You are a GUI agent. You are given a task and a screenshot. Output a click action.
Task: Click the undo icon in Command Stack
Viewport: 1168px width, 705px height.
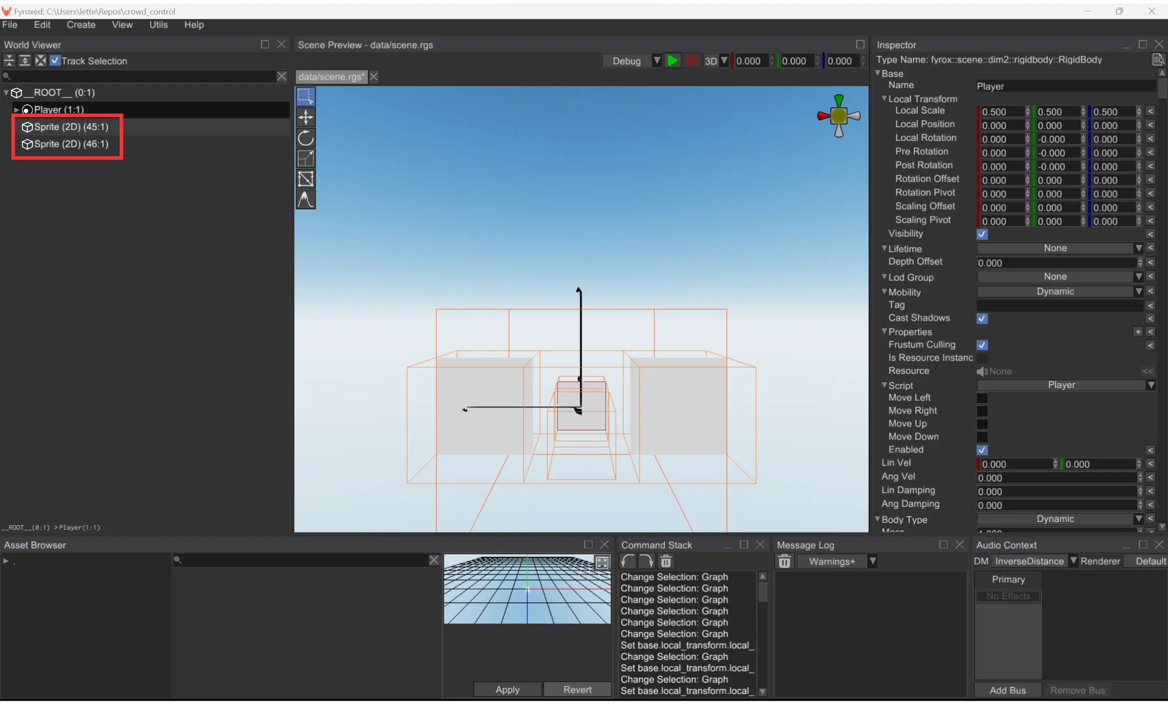coord(628,561)
